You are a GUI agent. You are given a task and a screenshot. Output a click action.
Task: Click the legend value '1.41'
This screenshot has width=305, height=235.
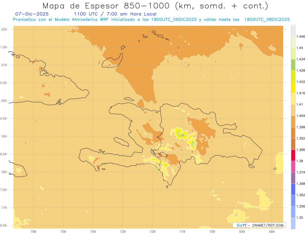[300, 104]
